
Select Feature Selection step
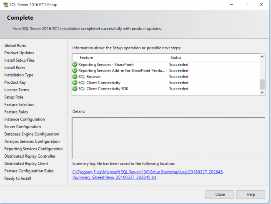[x=19, y=104]
